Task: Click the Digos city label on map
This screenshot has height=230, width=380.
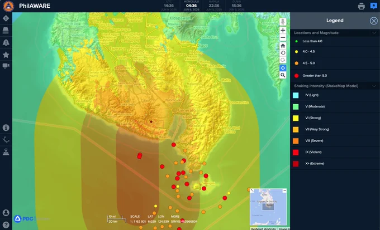Action: [x=202, y=45]
